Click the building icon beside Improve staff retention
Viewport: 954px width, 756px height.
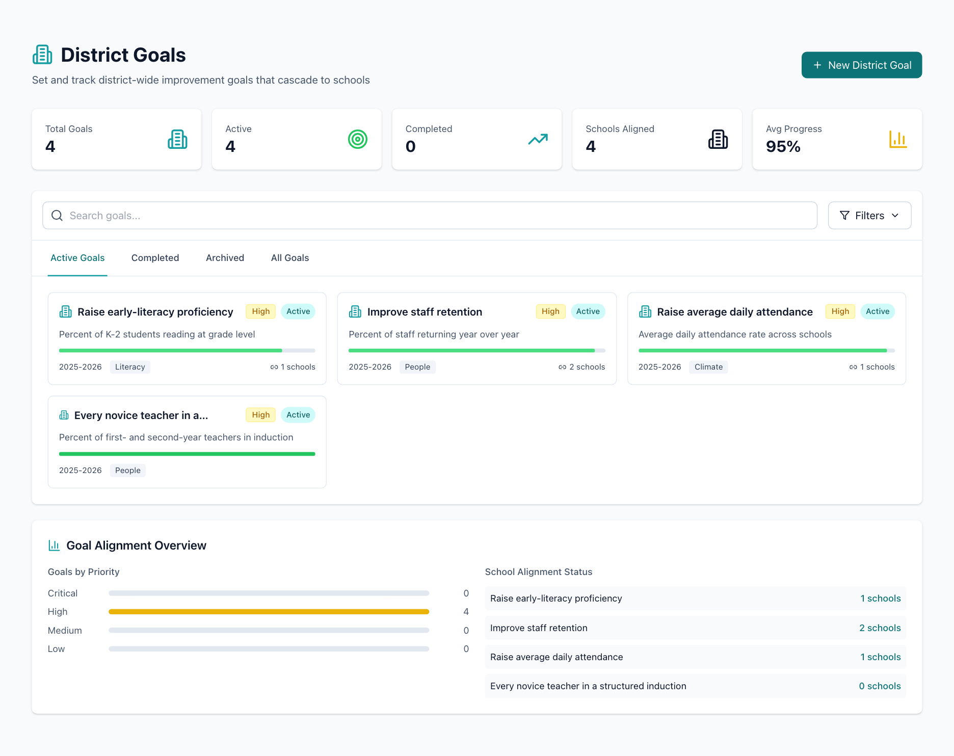(355, 311)
